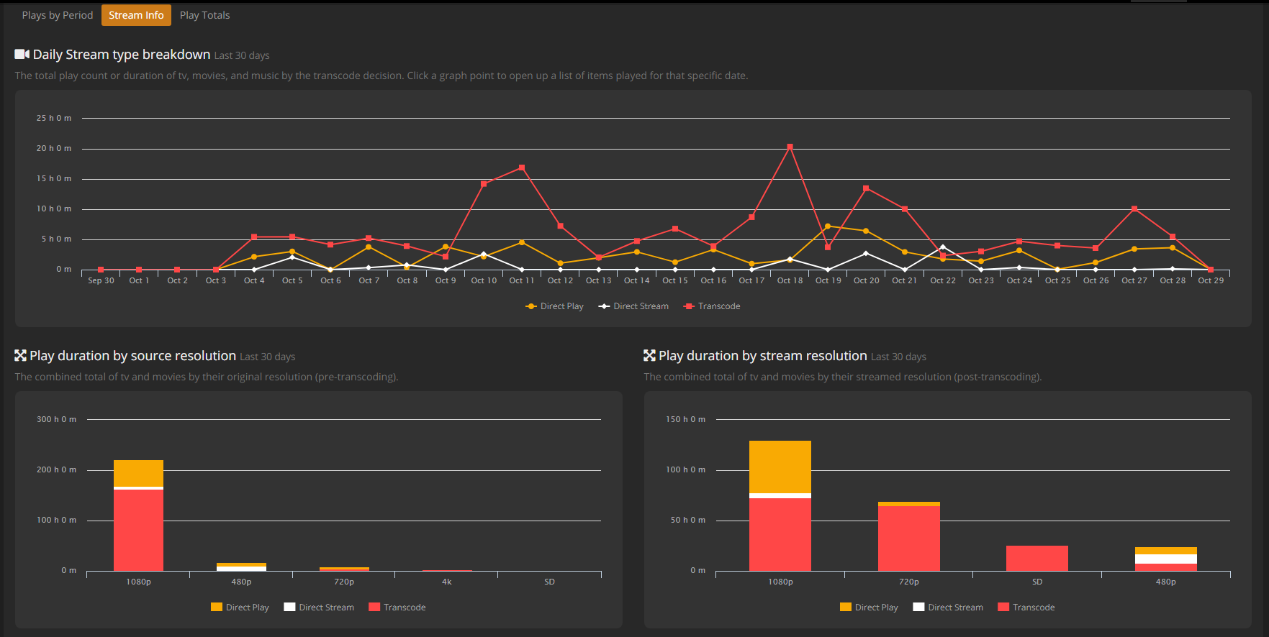
Task: Click the video camera icon beside Daily Stream
Action: (22, 54)
